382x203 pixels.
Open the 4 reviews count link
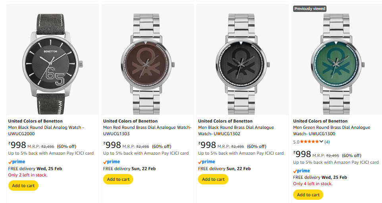click(327, 142)
